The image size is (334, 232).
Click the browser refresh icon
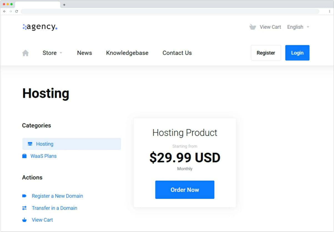click(16, 11)
